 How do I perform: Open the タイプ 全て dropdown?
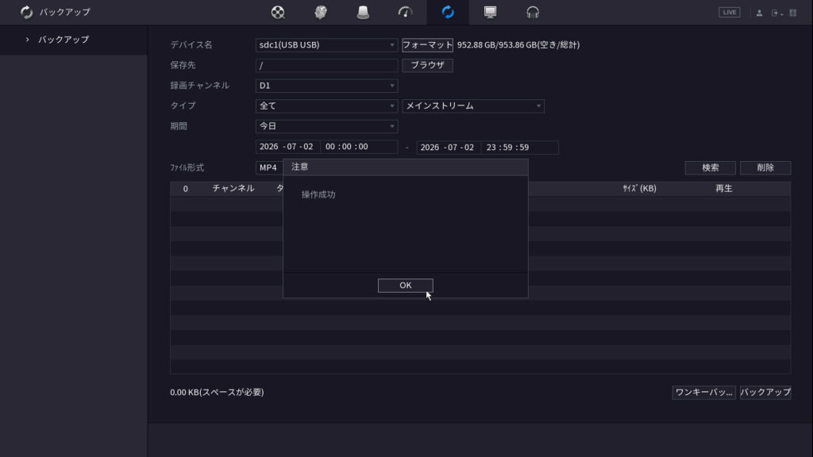coord(326,106)
